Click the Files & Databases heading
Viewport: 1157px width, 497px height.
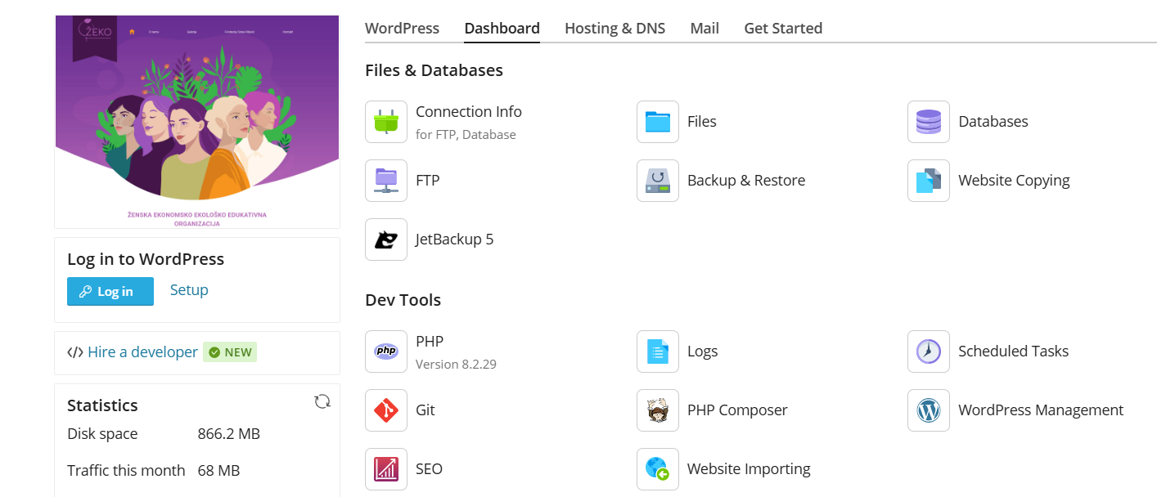434,70
